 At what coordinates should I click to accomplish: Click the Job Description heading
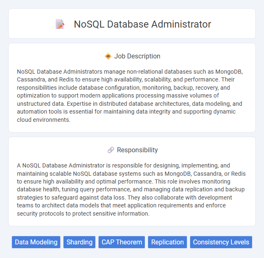point(137,56)
